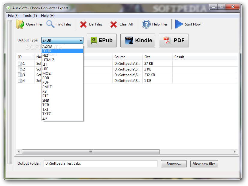Select the 3 KB size cell

coord(157,69)
